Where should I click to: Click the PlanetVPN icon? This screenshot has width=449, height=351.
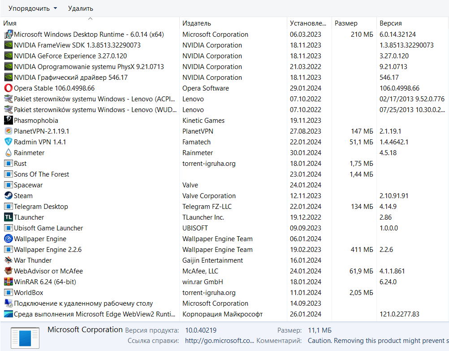[9, 131]
